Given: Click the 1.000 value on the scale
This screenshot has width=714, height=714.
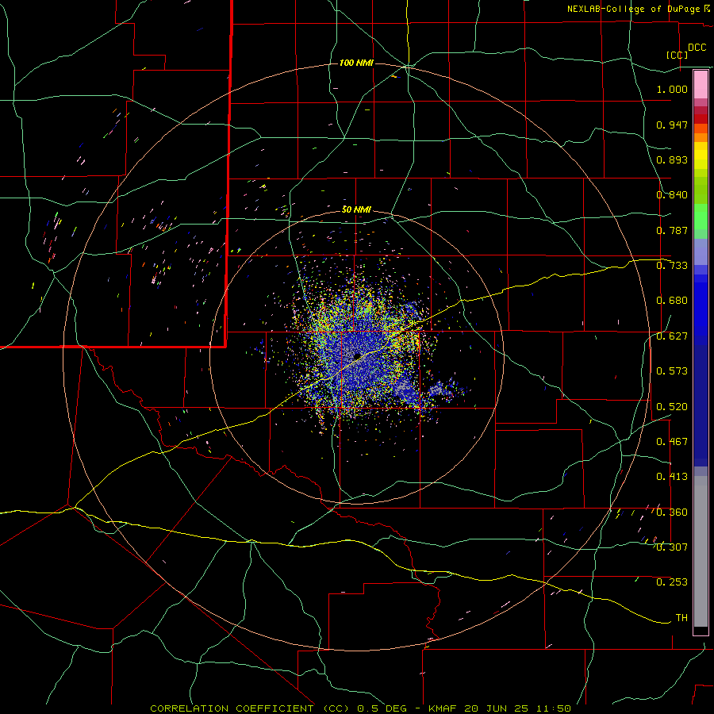Looking at the screenshot, I should [x=672, y=89].
